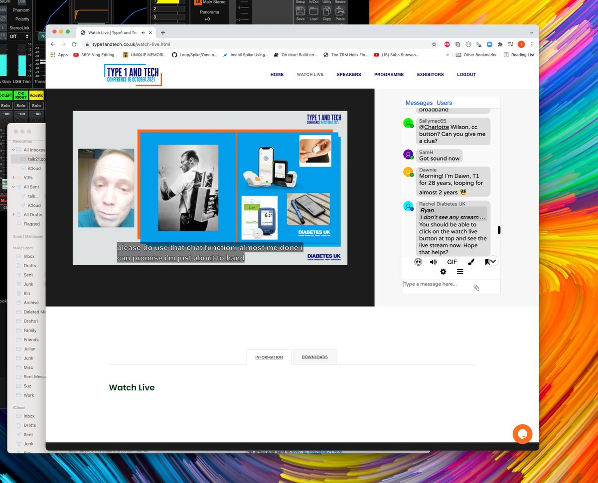This screenshot has width=598, height=483.
Task: Open Install Spike Using bookmark
Action: [x=246, y=55]
